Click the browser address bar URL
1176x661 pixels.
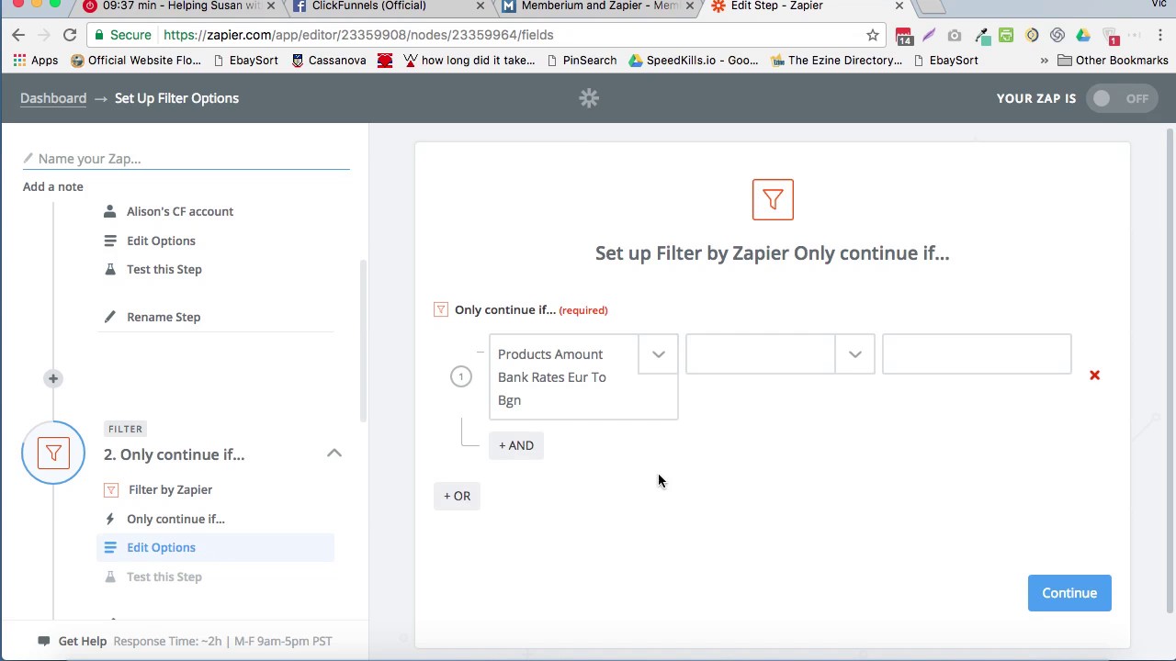(x=358, y=35)
